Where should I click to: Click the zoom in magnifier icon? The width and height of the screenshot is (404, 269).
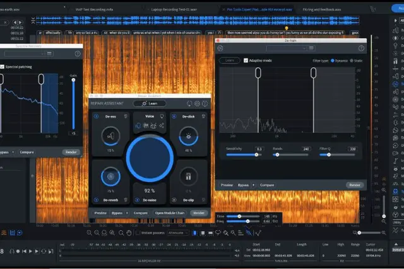[89, 233]
